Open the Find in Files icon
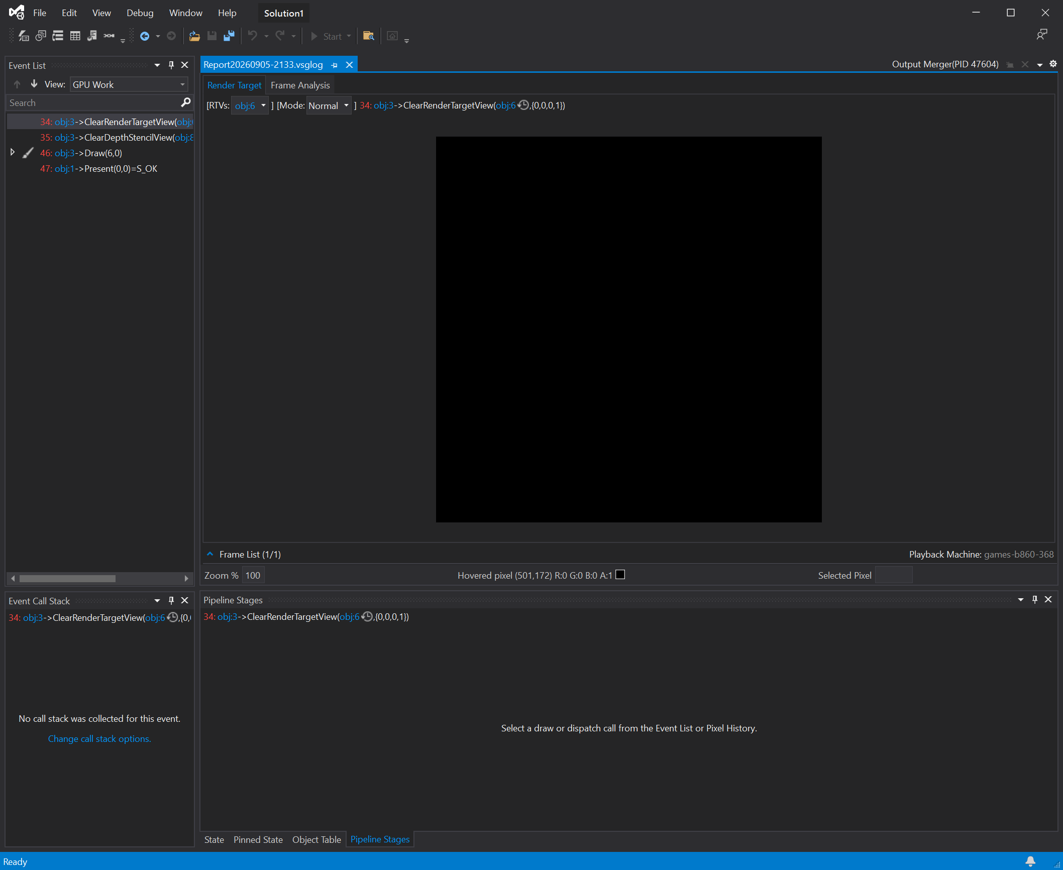The height and width of the screenshot is (870, 1063). (369, 36)
